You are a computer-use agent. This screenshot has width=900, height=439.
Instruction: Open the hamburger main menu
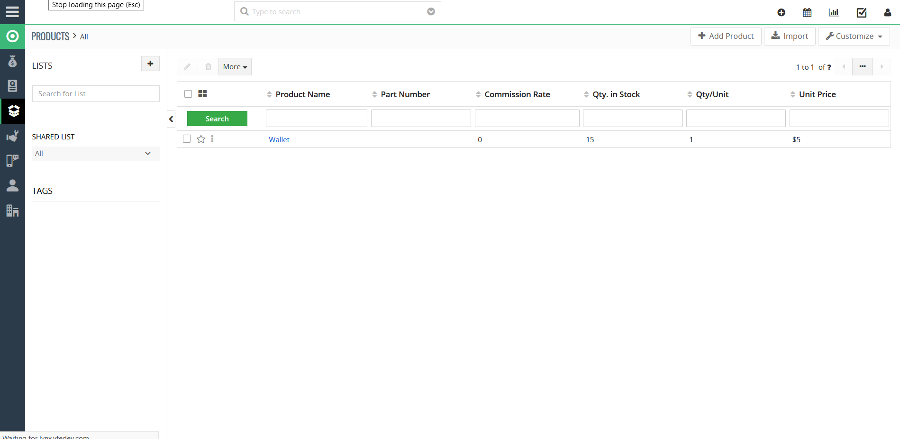click(x=12, y=12)
